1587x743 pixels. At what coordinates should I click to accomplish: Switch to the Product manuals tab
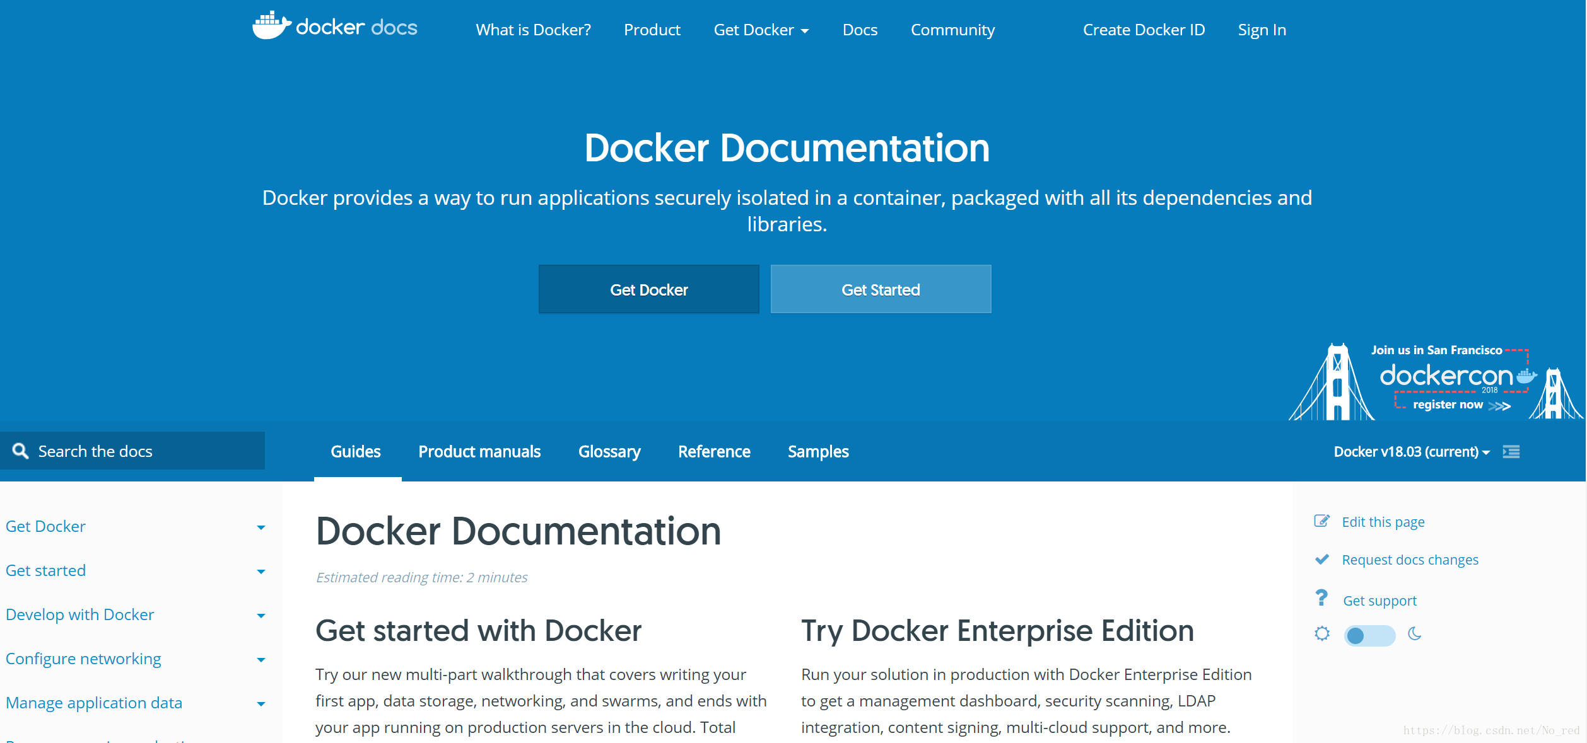[x=479, y=452]
